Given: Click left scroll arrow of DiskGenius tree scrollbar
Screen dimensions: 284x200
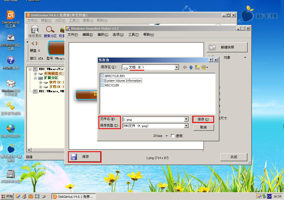Looking at the screenshot, I should (29, 150).
